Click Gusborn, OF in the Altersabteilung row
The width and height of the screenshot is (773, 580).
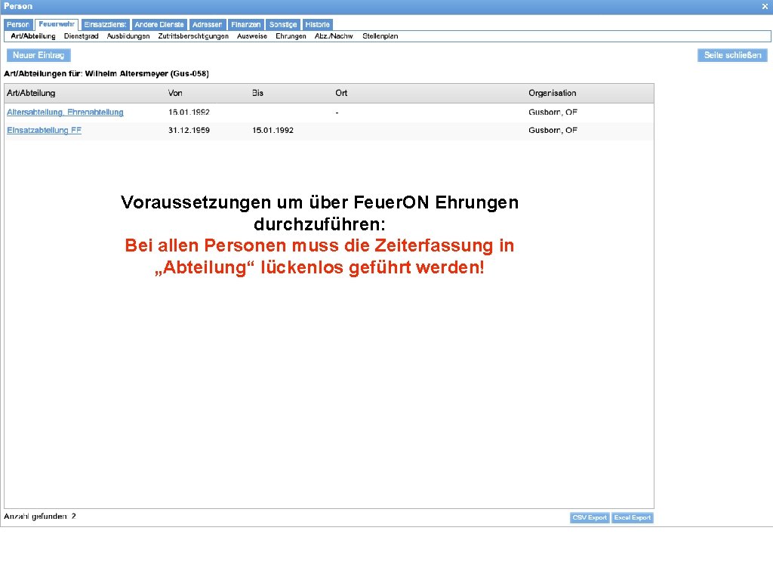pyautogui.click(x=553, y=113)
